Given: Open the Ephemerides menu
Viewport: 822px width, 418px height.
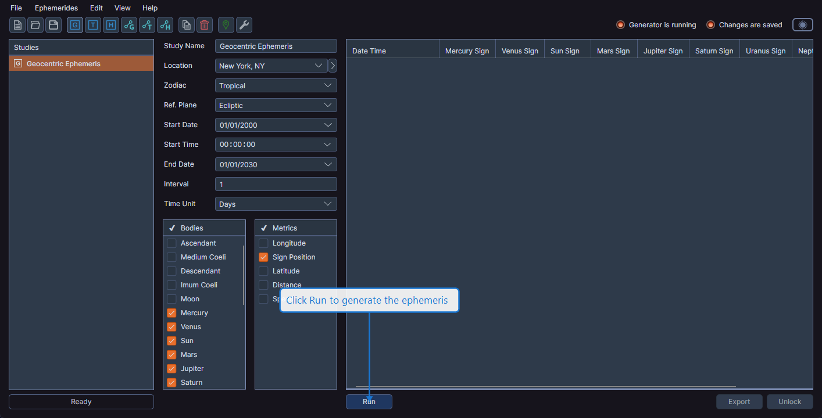Looking at the screenshot, I should [x=56, y=8].
